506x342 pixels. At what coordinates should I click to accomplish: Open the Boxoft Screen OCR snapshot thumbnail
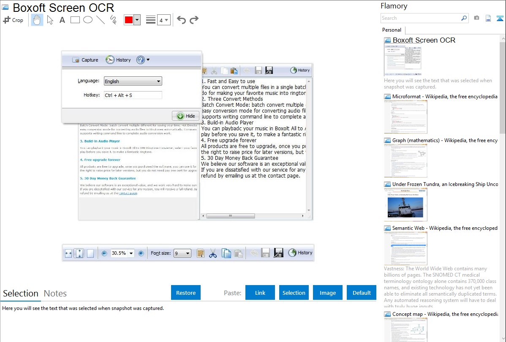(x=403, y=60)
